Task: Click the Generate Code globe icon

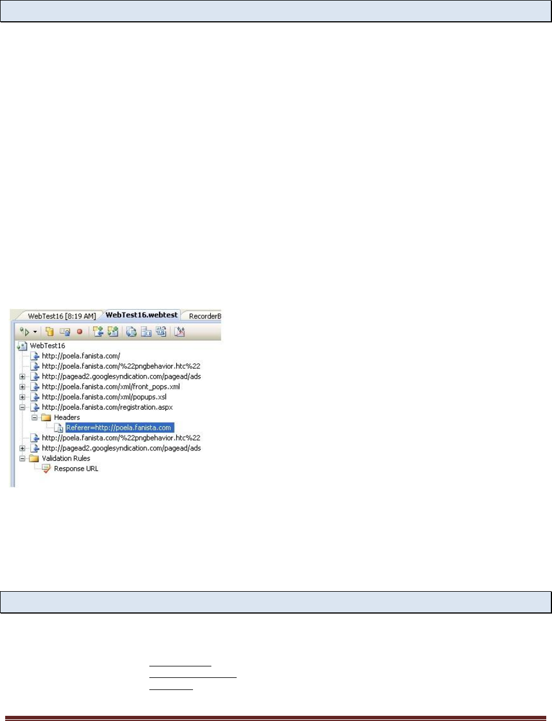Action: click(x=132, y=331)
